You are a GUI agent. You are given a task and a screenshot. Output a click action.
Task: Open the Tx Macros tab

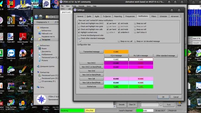tap(107, 16)
